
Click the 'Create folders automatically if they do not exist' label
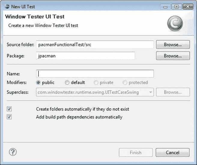click(x=83, y=109)
